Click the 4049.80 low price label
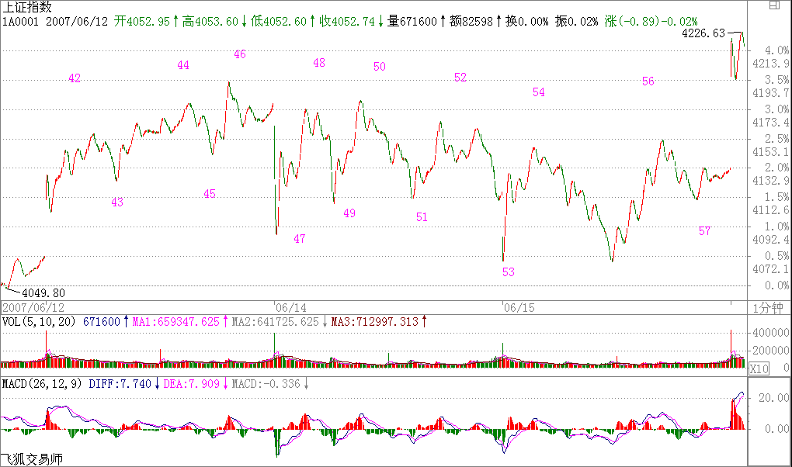This screenshot has width=792, height=467. pos(43,293)
